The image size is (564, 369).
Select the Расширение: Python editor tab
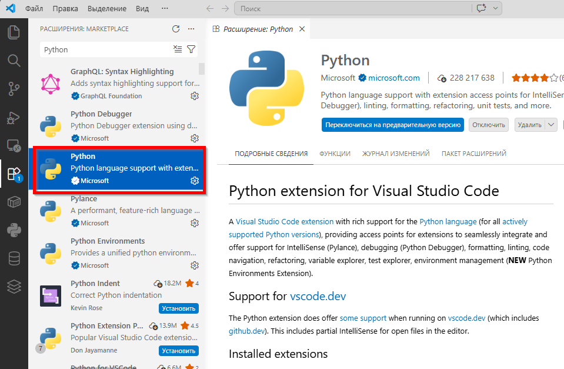(x=258, y=29)
